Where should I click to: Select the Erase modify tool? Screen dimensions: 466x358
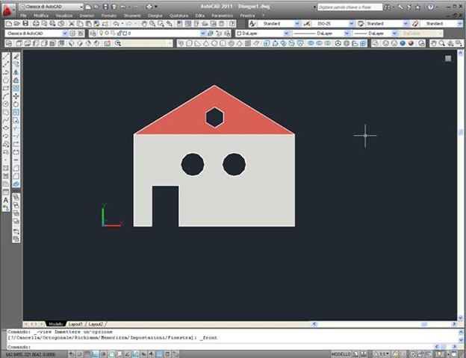(x=16, y=56)
